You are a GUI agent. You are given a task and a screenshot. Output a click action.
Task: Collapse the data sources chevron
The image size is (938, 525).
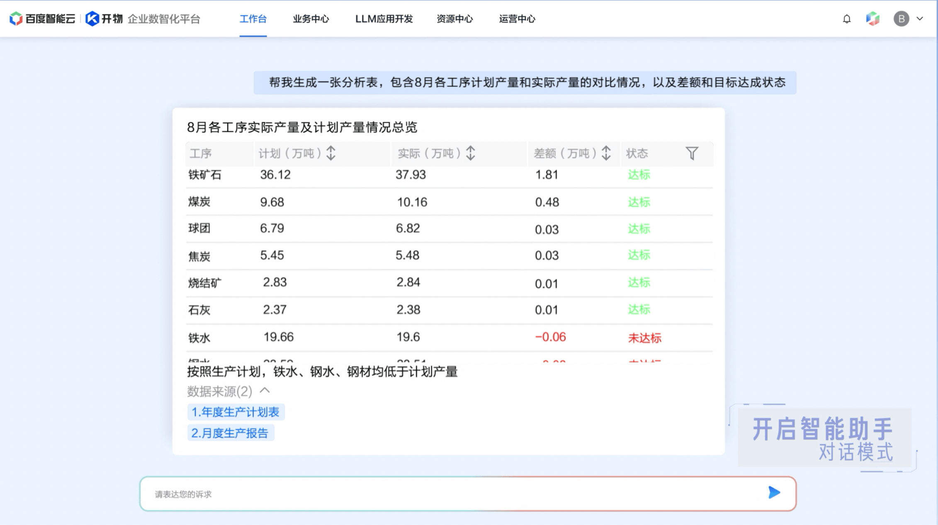click(265, 391)
